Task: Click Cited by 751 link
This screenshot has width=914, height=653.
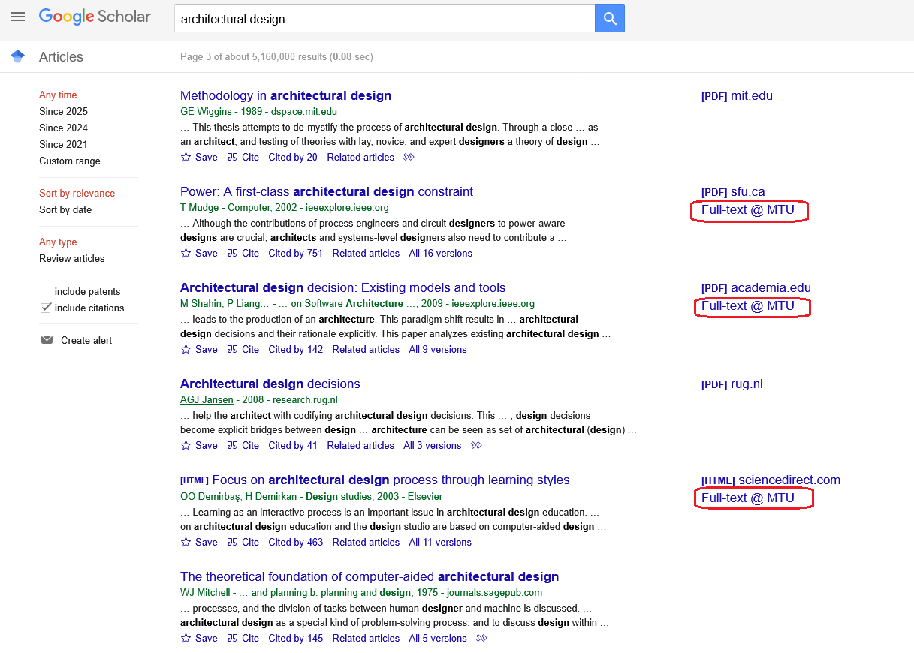Action: click(295, 253)
